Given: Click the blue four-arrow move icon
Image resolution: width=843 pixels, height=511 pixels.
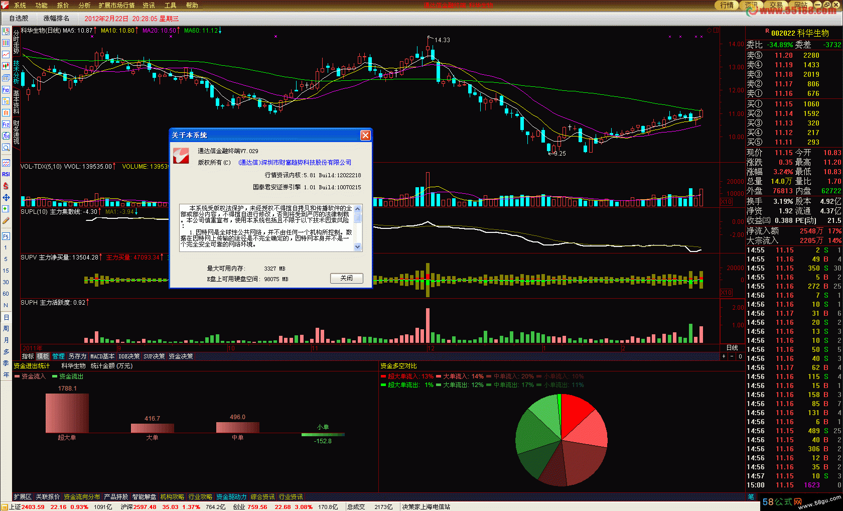Looking at the screenshot, I should 6,197.
